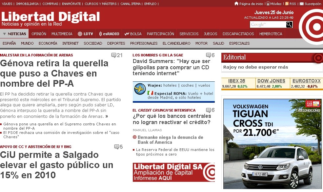Open comments bubble on David Summers article
323x192 pixels.
pyautogui.click(x=208, y=55)
